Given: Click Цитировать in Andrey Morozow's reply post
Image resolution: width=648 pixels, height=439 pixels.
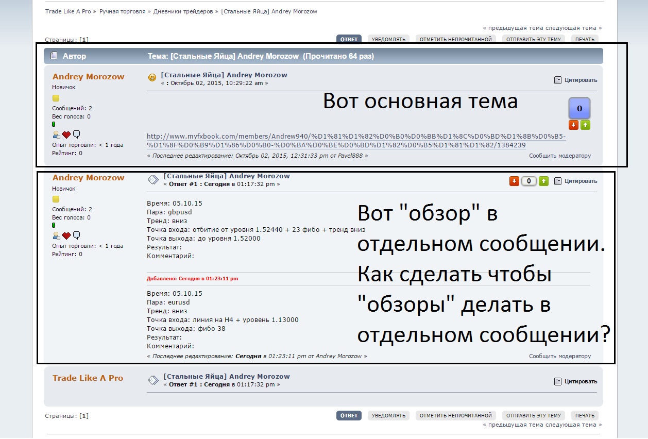Looking at the screenshot, I should click(581, 181).
